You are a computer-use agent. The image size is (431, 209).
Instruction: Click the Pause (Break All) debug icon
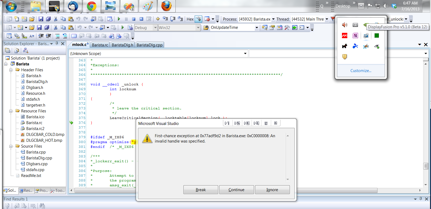(126, 19)
